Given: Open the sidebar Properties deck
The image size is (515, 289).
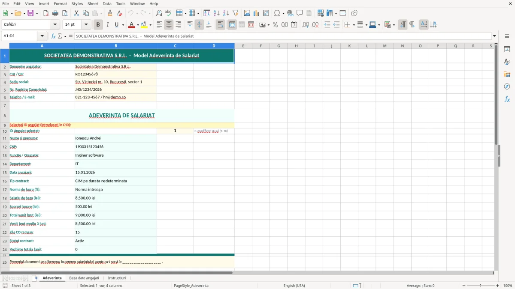Looking at the screenshot, I should [x=507, y=50].
